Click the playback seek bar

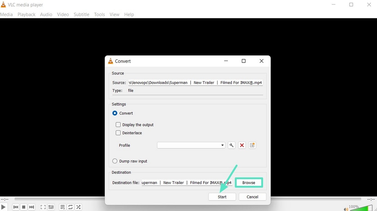coord(188,199)
